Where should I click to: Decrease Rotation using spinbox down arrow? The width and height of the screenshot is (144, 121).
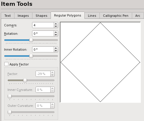(56, 35)
